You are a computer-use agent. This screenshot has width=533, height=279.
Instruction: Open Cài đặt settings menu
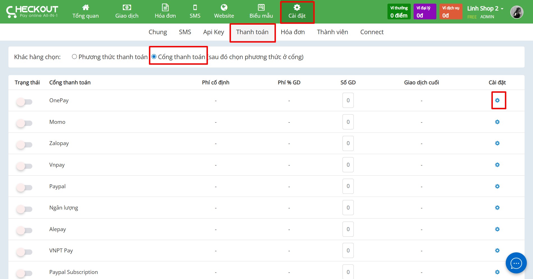tap(297, 12)
